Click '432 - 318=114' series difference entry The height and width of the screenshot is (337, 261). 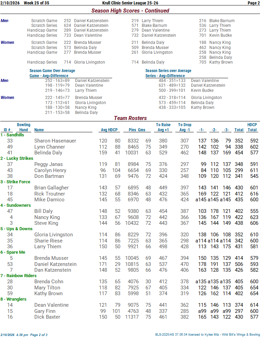click(172, 98)
